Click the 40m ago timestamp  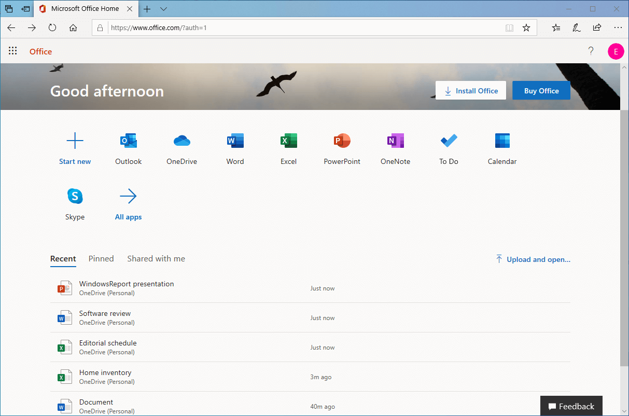[323, 407]
